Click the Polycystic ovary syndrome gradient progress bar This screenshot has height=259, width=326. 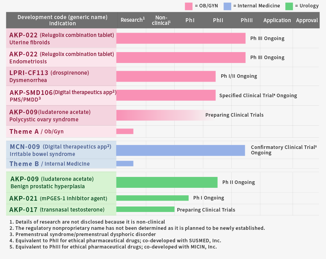click(163, 115)
